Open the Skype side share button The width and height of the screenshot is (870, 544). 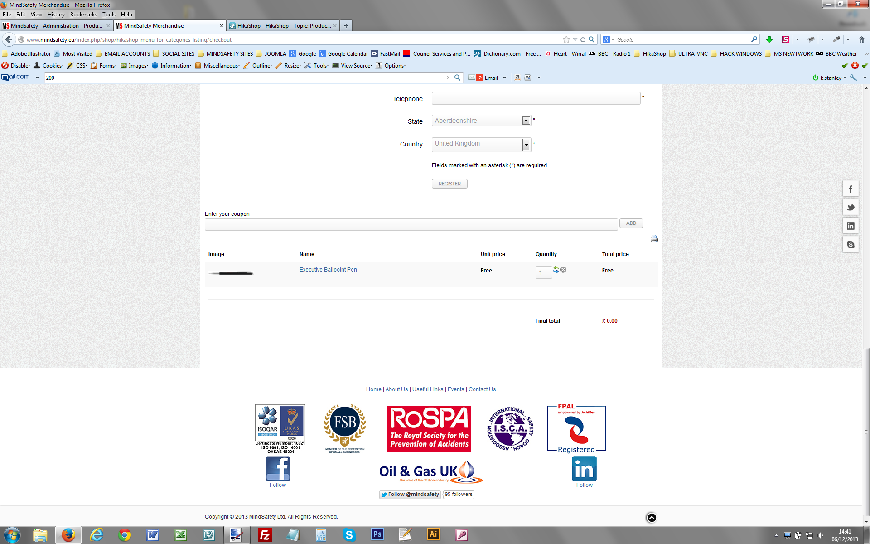coord(851,244)
